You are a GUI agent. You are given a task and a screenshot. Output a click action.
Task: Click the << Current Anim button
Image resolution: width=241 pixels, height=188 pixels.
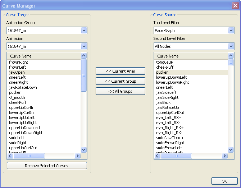[x=120, y=71]
